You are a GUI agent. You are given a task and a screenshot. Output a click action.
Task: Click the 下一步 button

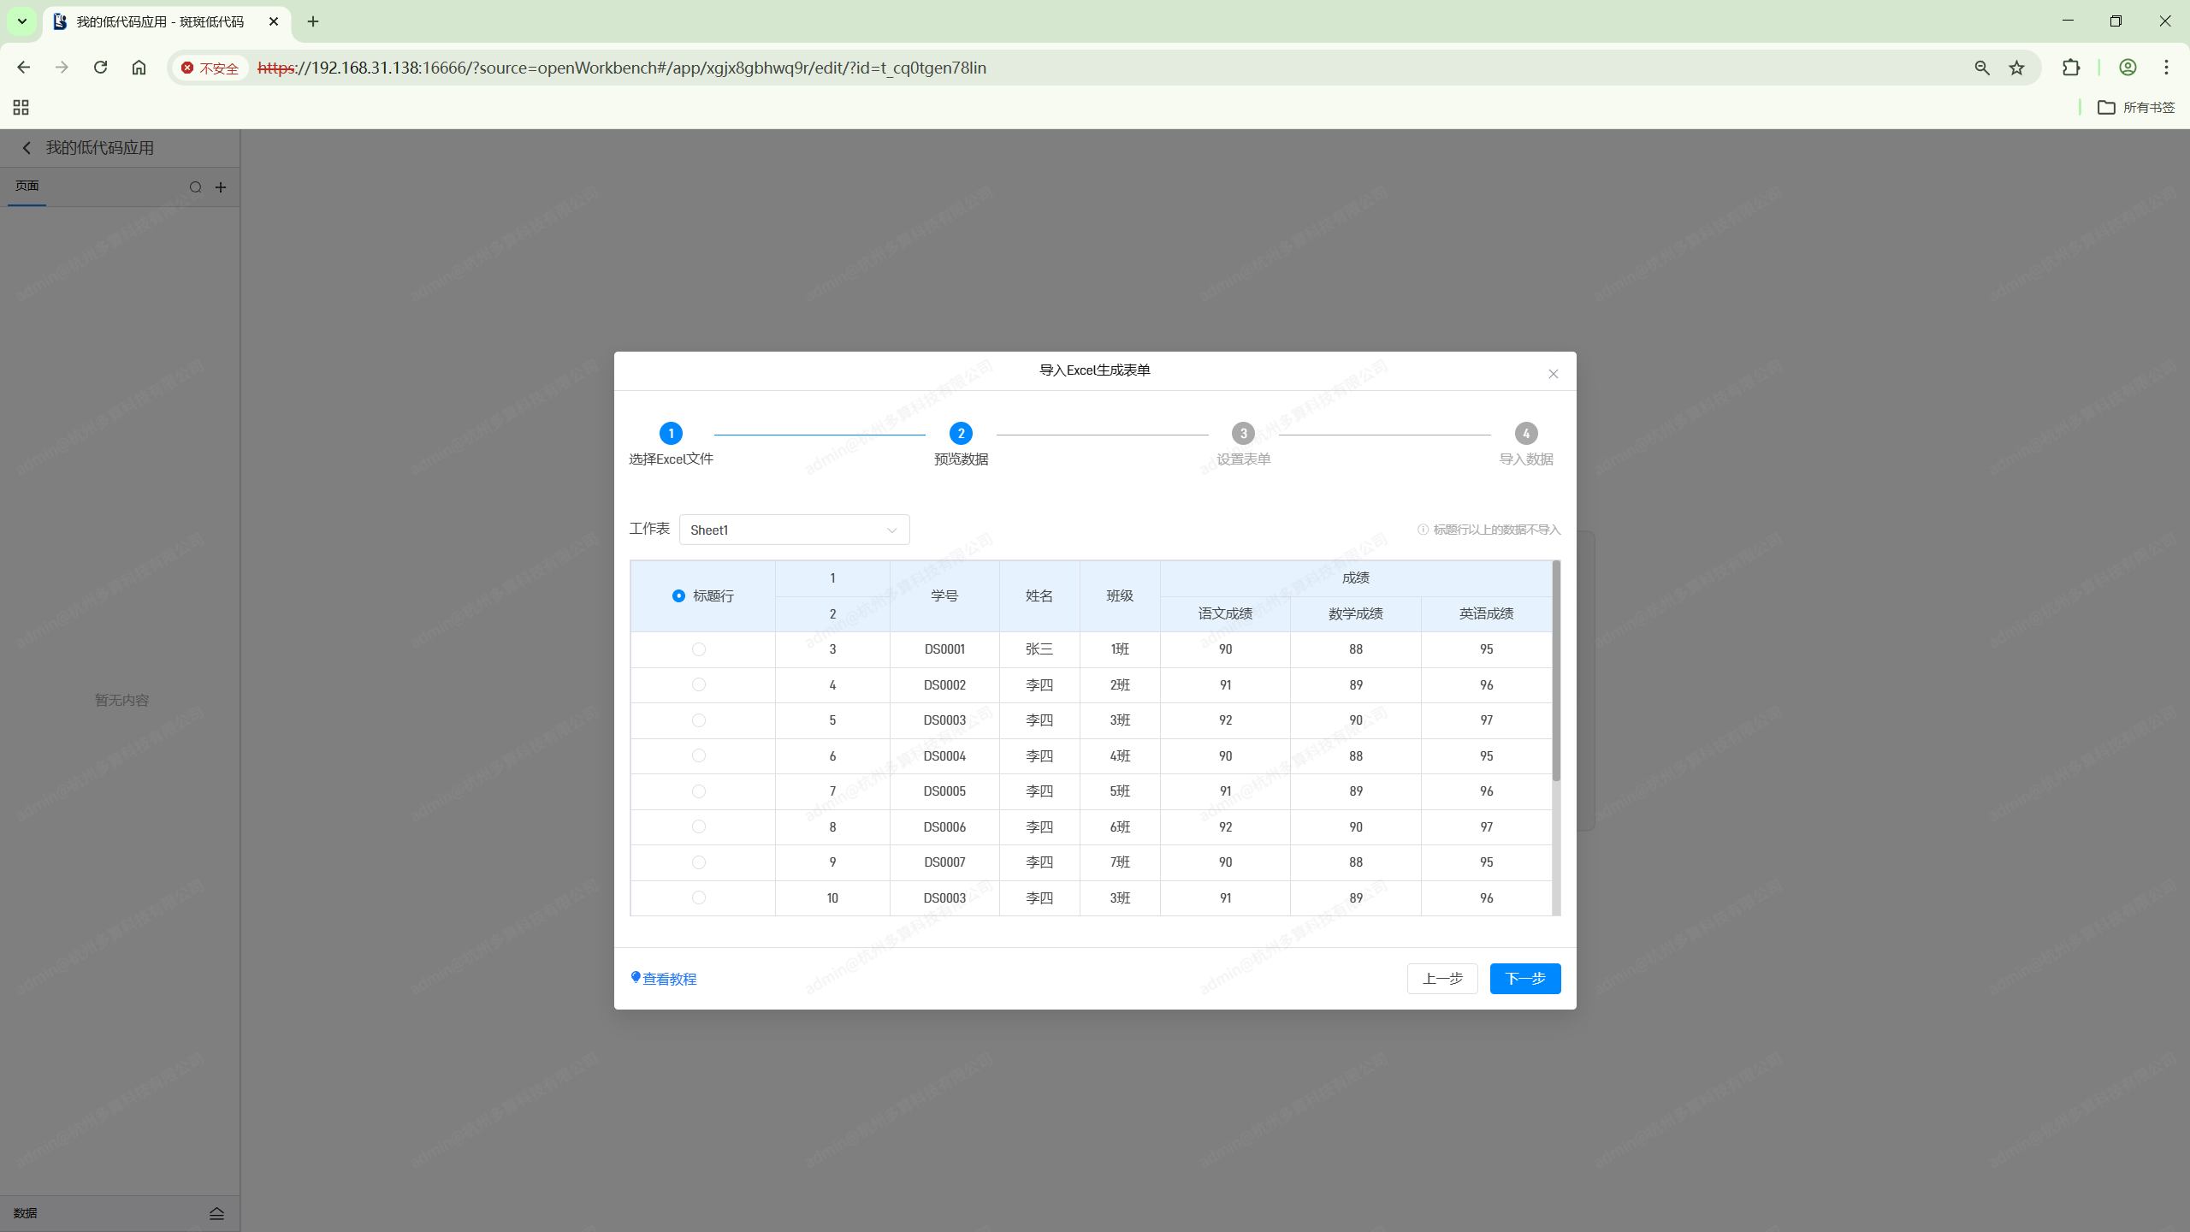tap(1524, 978)
